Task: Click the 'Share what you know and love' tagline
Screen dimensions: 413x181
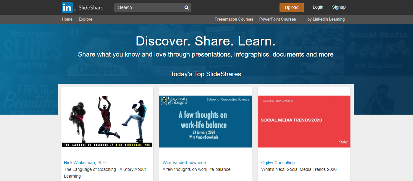Action: pyautogui.click(x=206, y=55)
